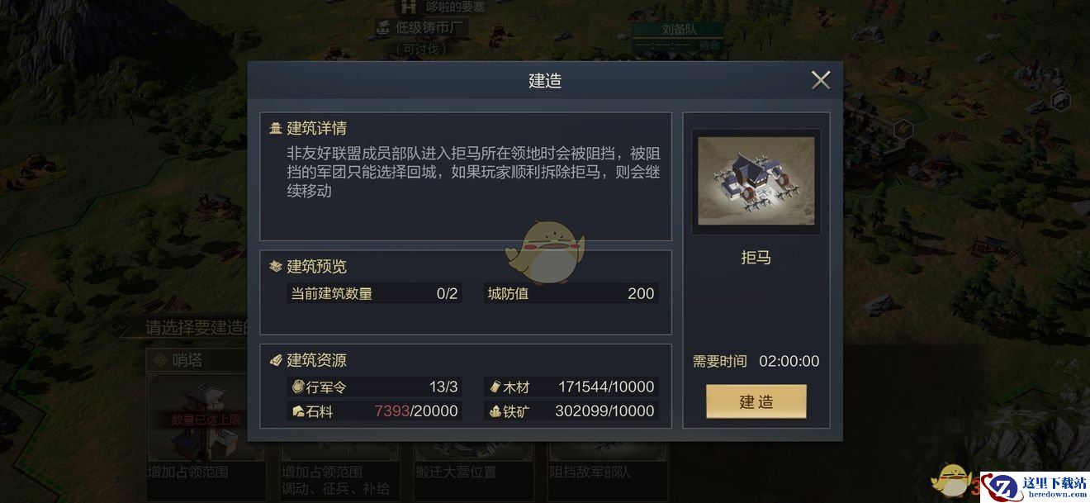1090x503 pixels.
Task: Click the 拒马 building thumbnail
Action: pyautogui.click(x=756, y=182)
